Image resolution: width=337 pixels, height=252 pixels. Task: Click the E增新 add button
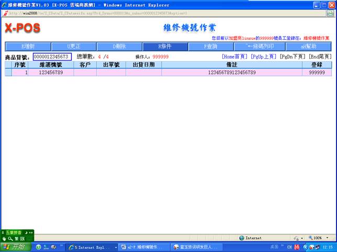pyautogui.click(x=27, y=46)
